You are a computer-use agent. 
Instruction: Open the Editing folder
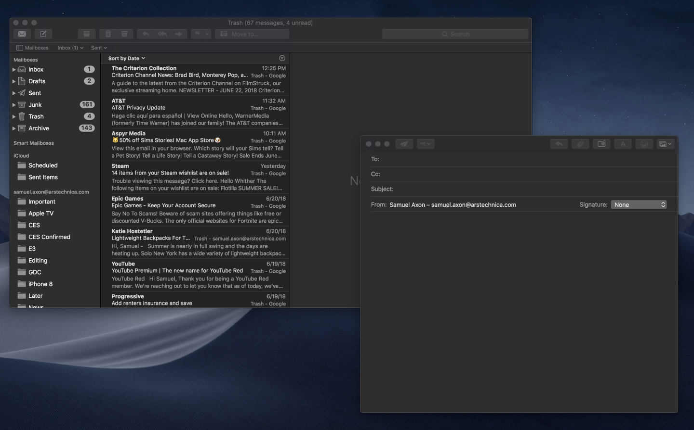(x=54, y=261)
